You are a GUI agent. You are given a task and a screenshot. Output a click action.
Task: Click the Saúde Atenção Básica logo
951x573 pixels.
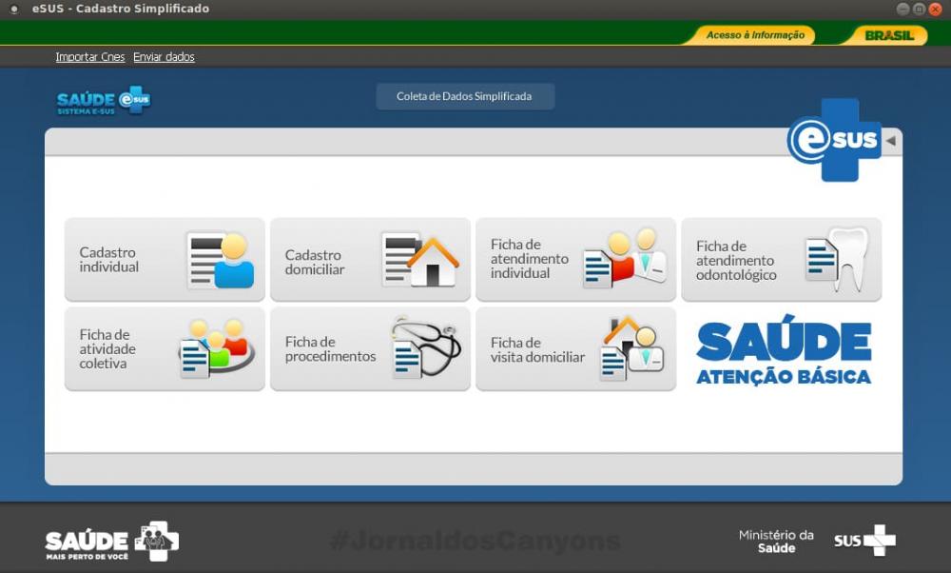[784, 349]
